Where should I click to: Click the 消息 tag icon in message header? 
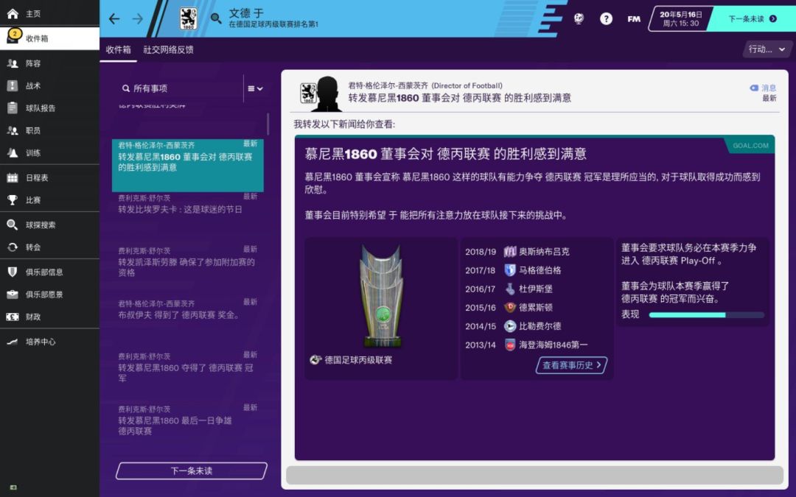pyautogui.click(x=754, y=88)
